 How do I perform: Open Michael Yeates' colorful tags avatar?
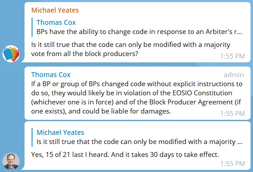tap(11, 54)
